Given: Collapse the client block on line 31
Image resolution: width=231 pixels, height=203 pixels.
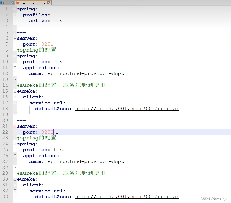Looking at the screenshot, I should point(15,185).
